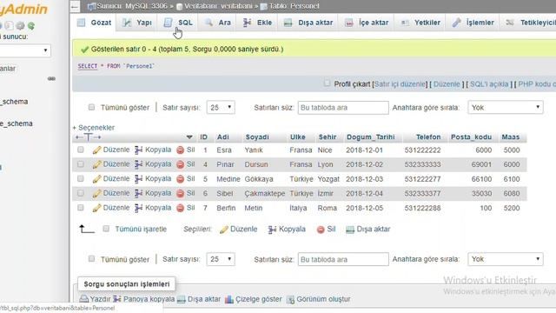The height and width of the screenshot is (313, 556).
Task: Click the Düzenle link in query box
Action: pos(447,84)
